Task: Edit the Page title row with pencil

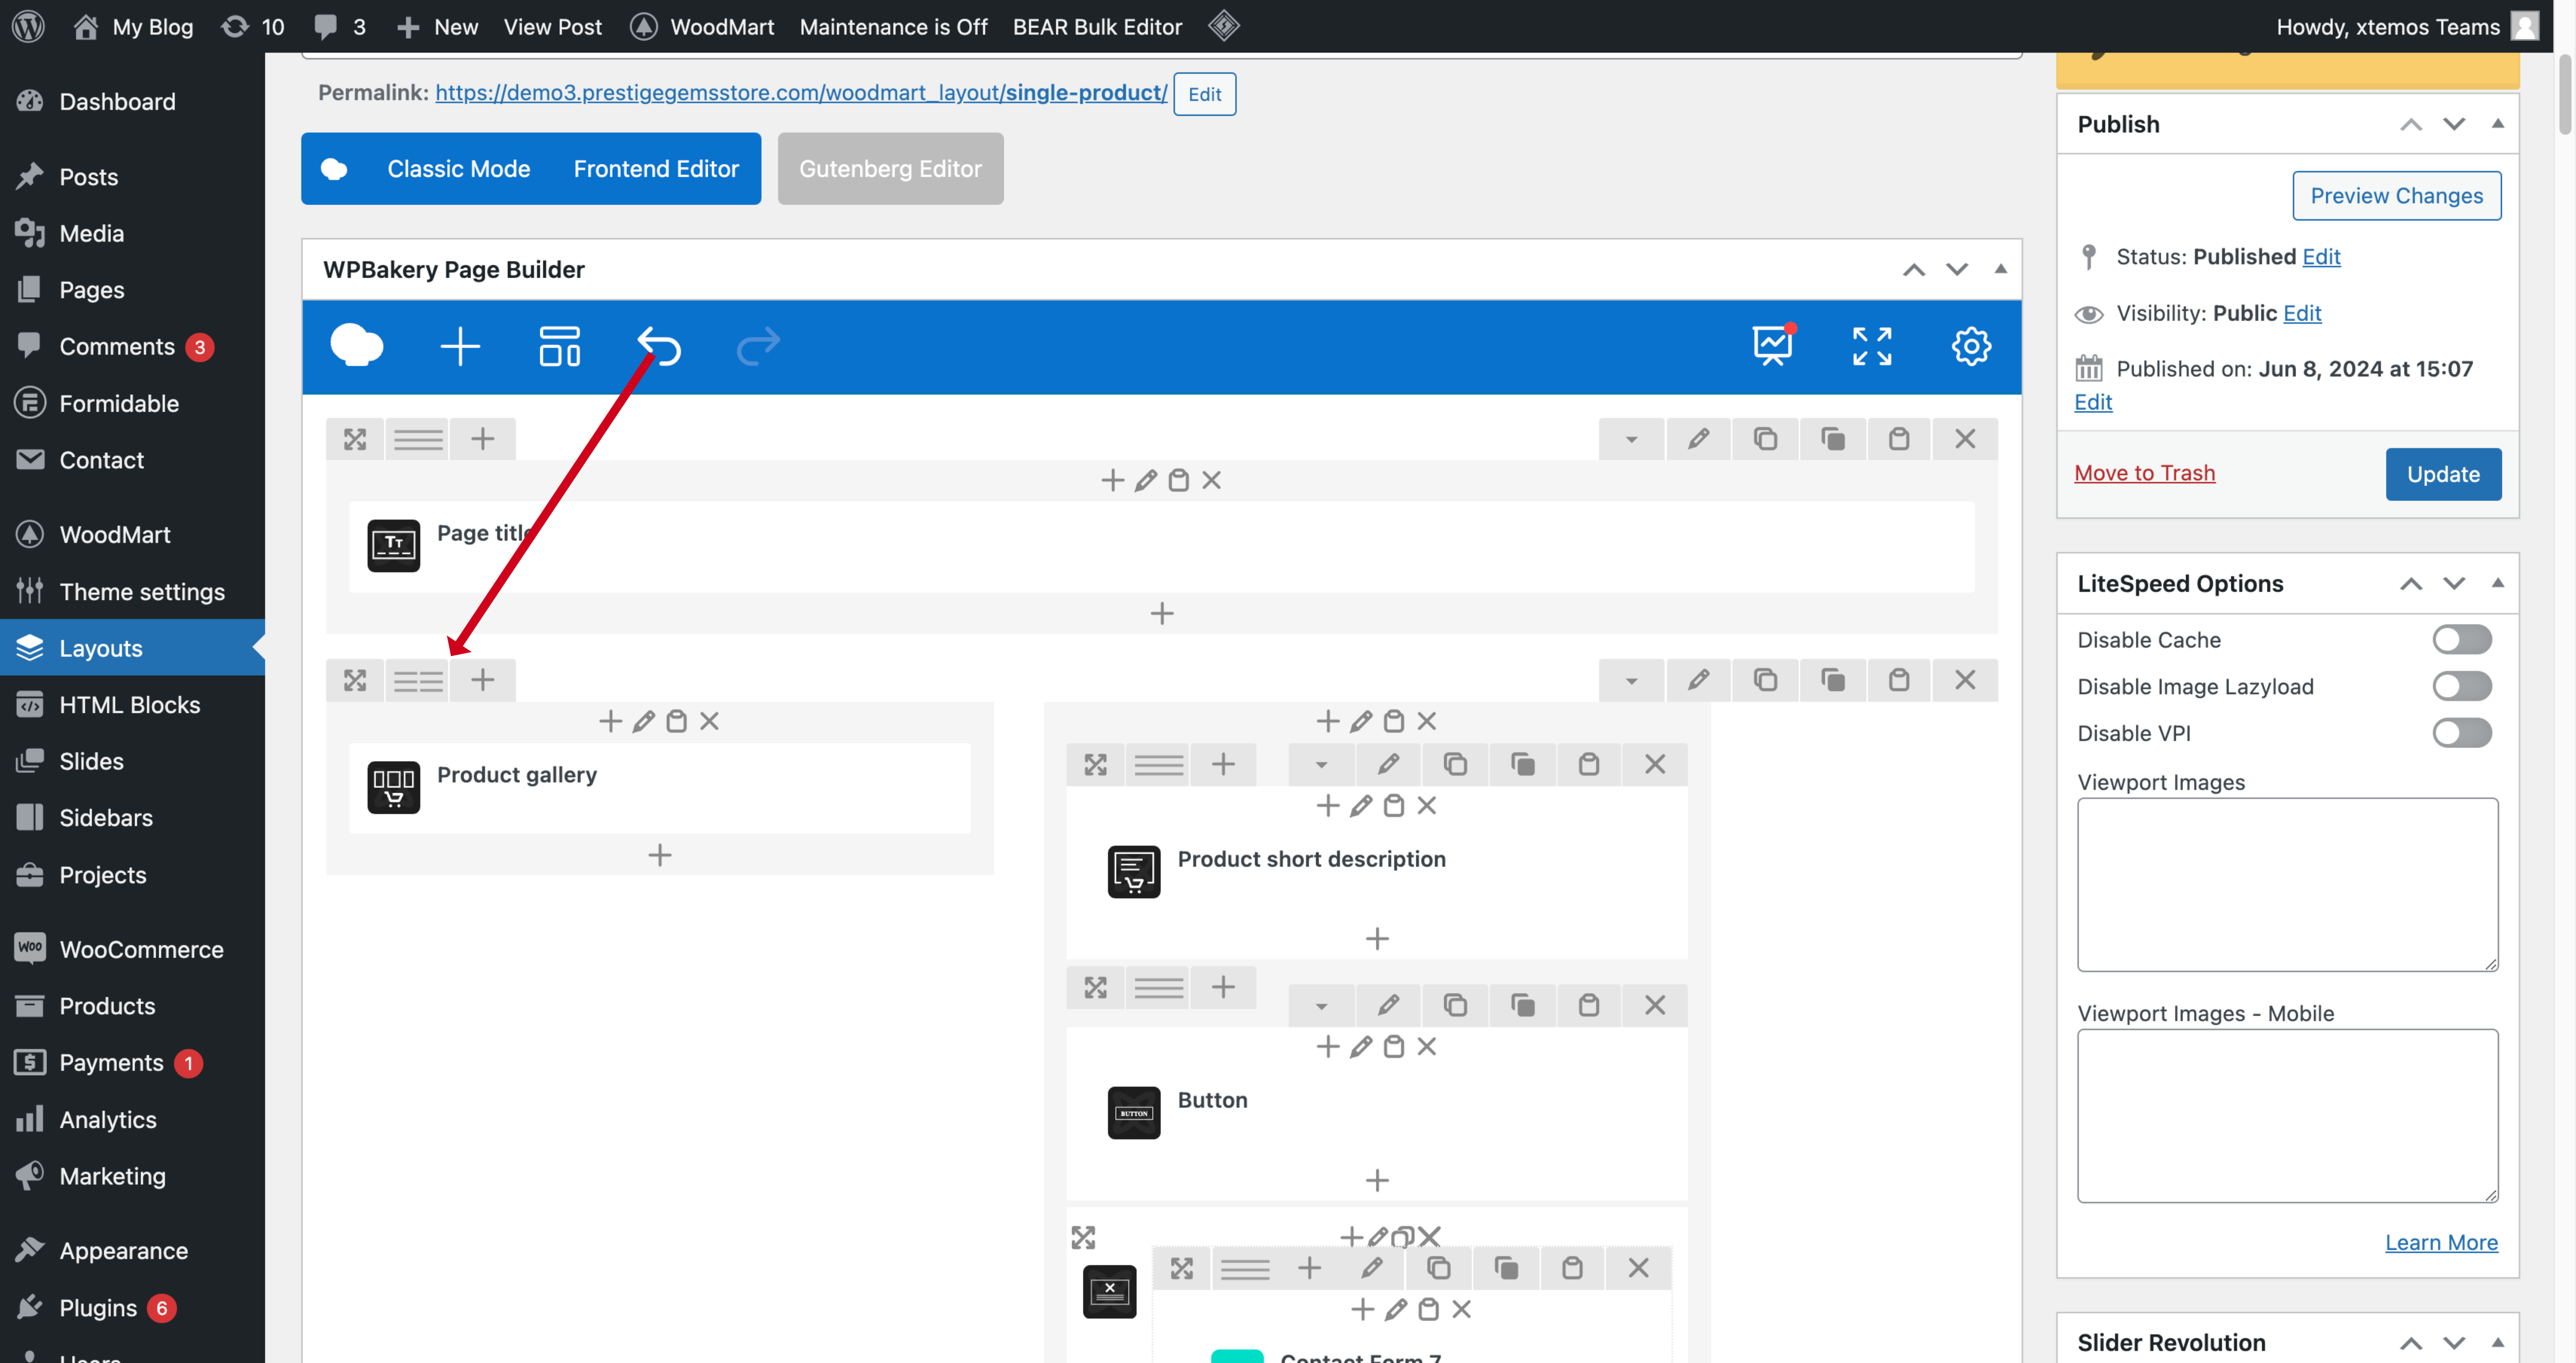Action: coord(1698,439)
